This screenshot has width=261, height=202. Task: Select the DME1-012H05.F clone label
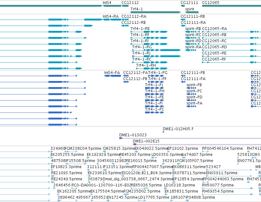click(x=178, y=129)
